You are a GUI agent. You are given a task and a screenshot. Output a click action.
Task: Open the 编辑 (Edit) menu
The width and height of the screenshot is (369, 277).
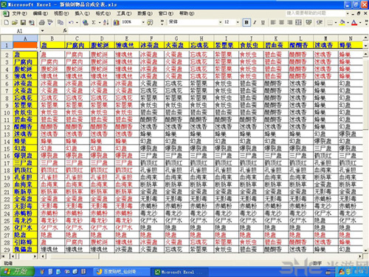tap(40, 13)
